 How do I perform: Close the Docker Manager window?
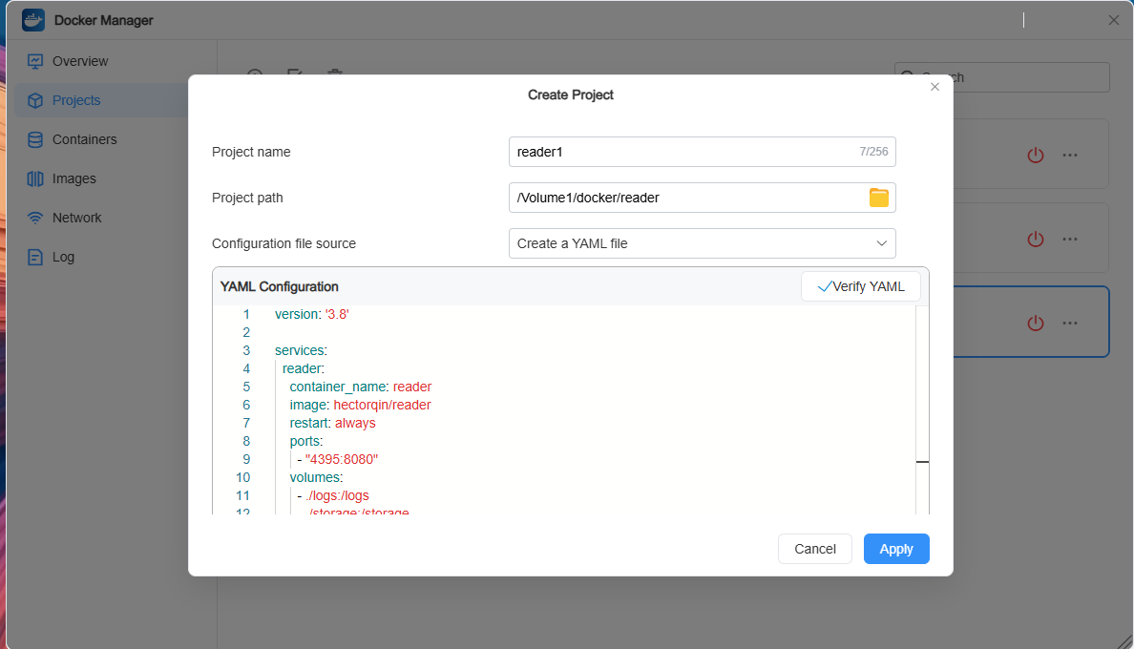click(1114, 20)
